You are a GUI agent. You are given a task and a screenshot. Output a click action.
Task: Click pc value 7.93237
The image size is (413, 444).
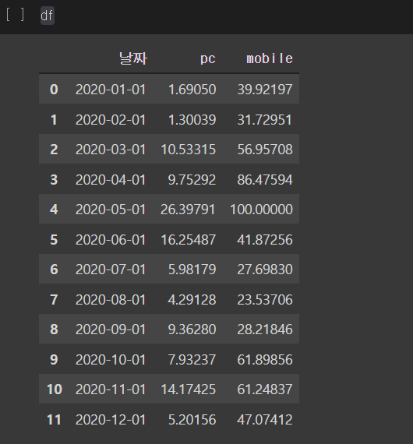[x=192, y=359]
